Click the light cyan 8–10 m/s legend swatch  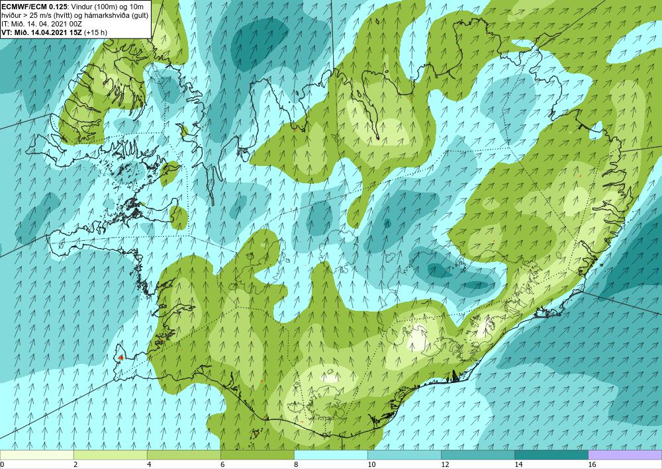330,455
